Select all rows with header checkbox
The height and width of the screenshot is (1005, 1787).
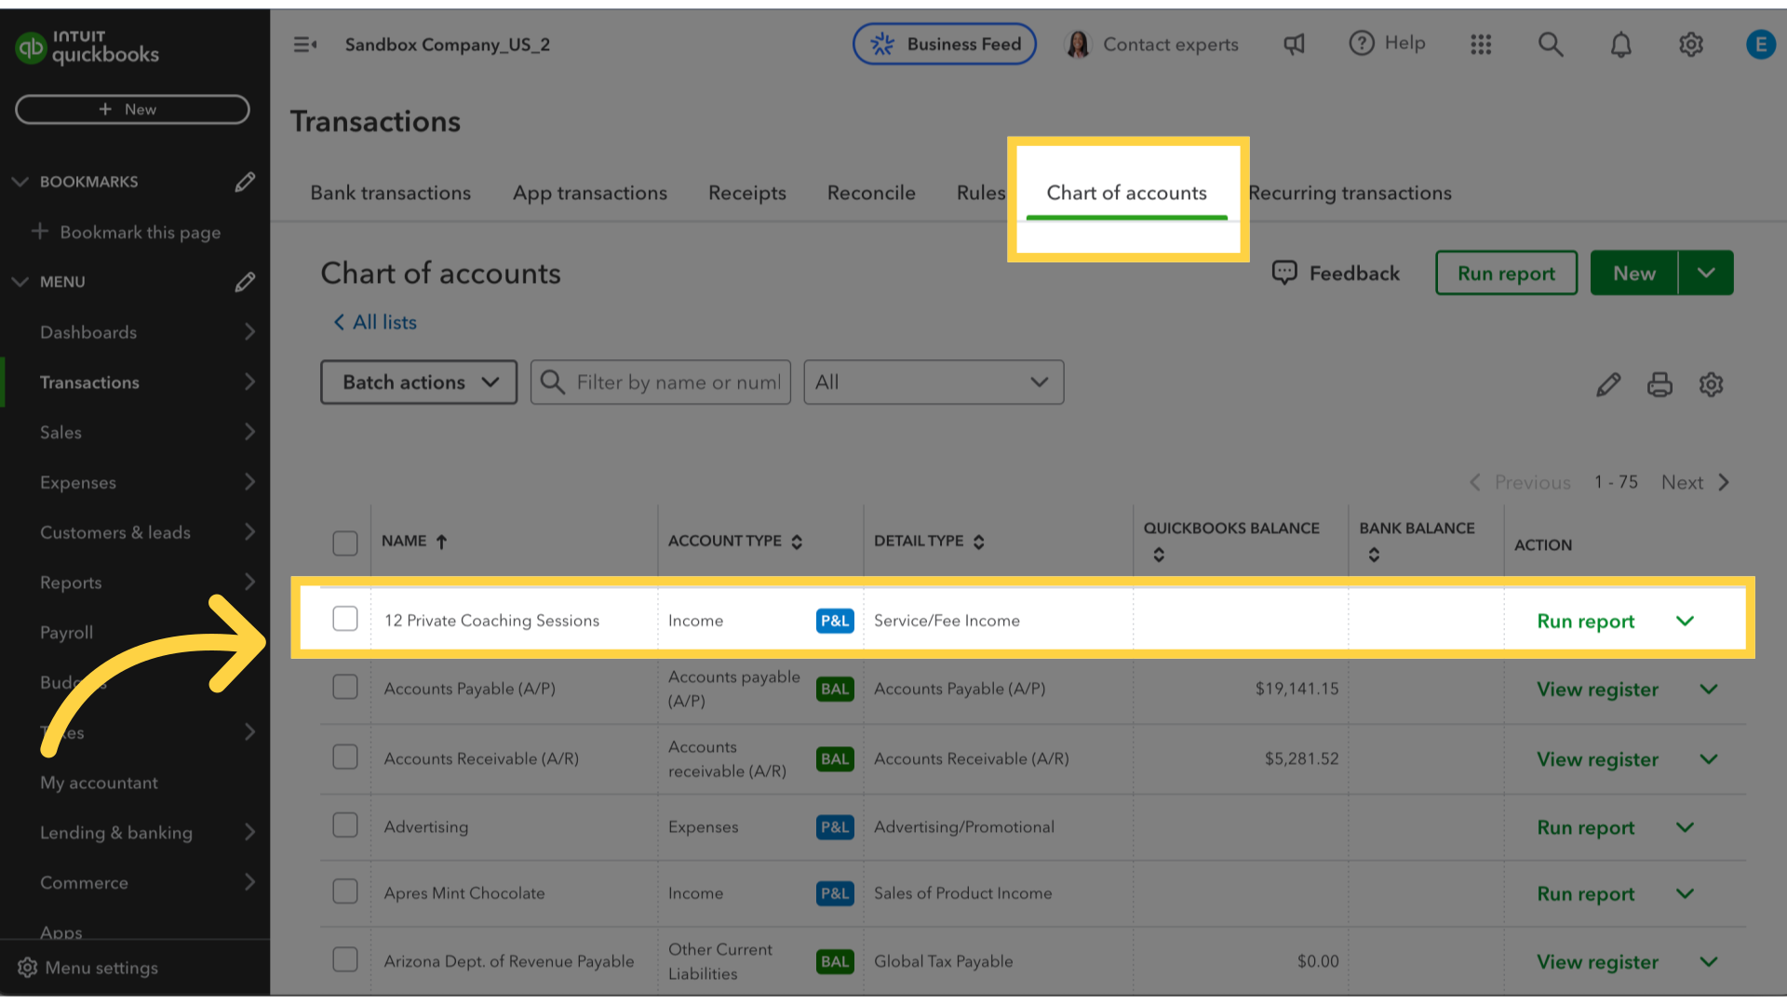[x=345, y=543]
